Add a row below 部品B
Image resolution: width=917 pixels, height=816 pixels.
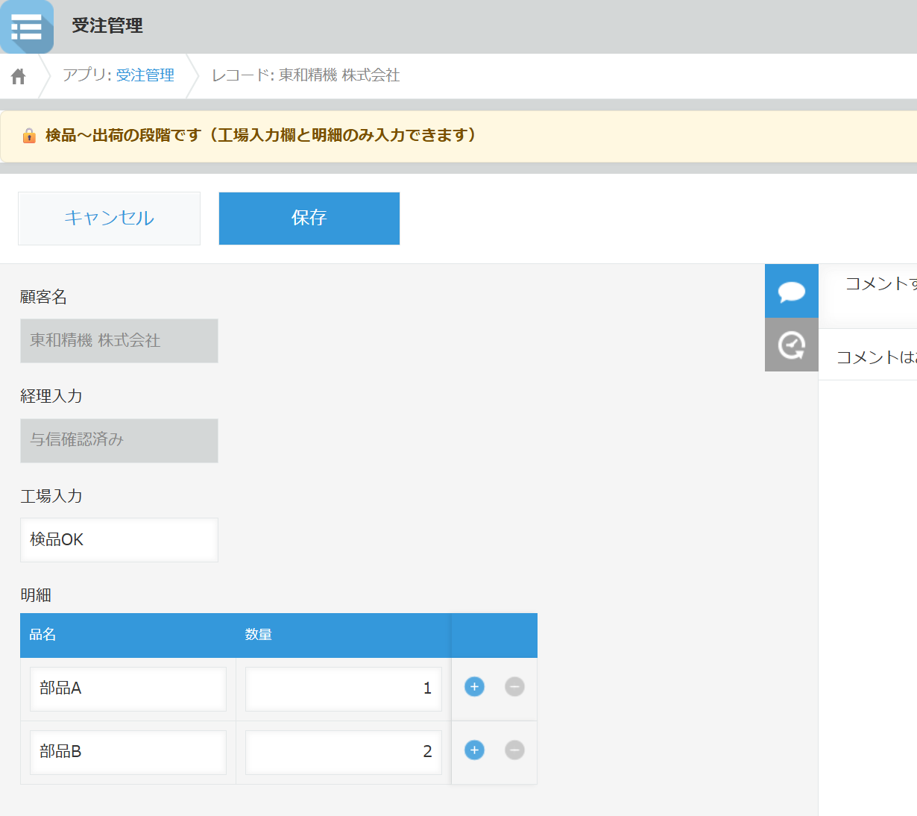point(474,750)
